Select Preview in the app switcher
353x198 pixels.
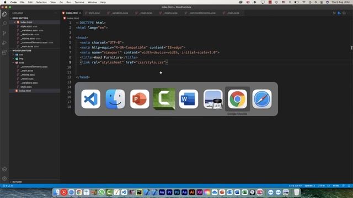click(x=213, y=99)
